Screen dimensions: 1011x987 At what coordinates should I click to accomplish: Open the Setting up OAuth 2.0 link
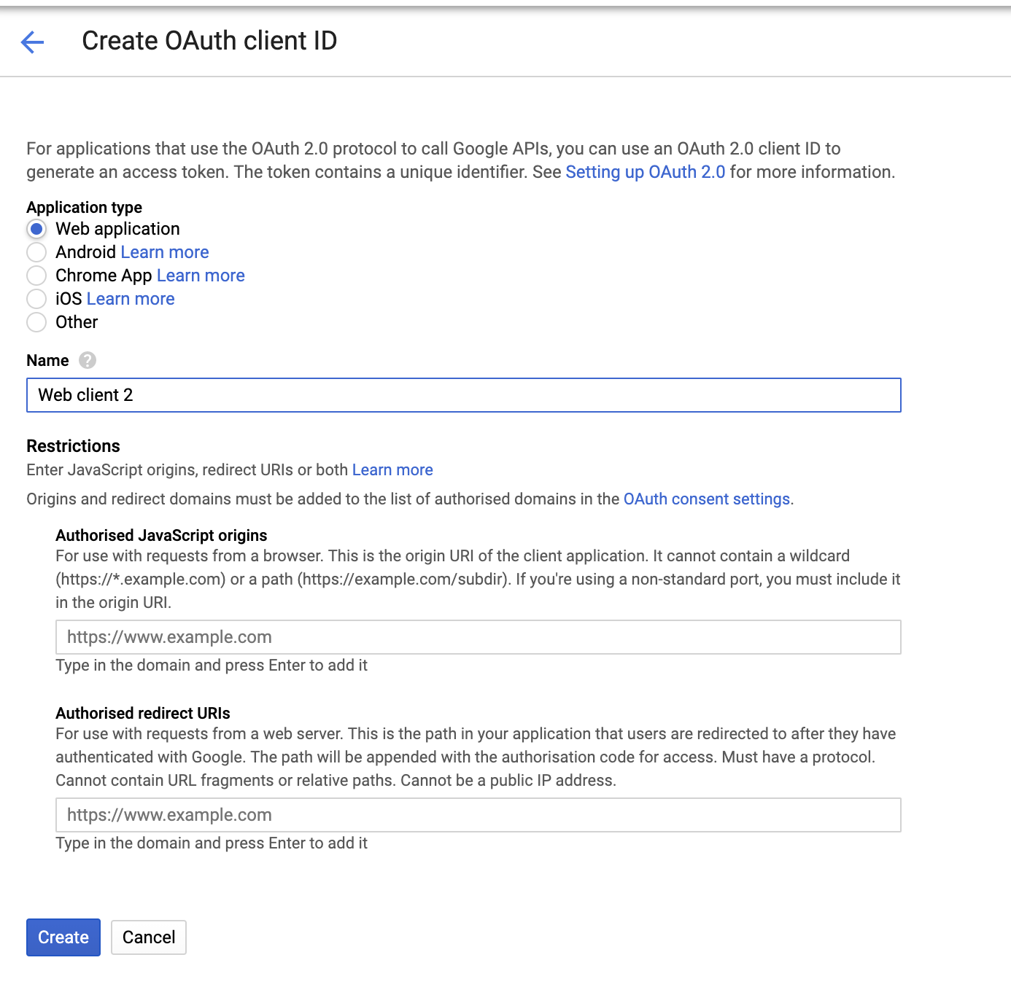pos(645,172)
